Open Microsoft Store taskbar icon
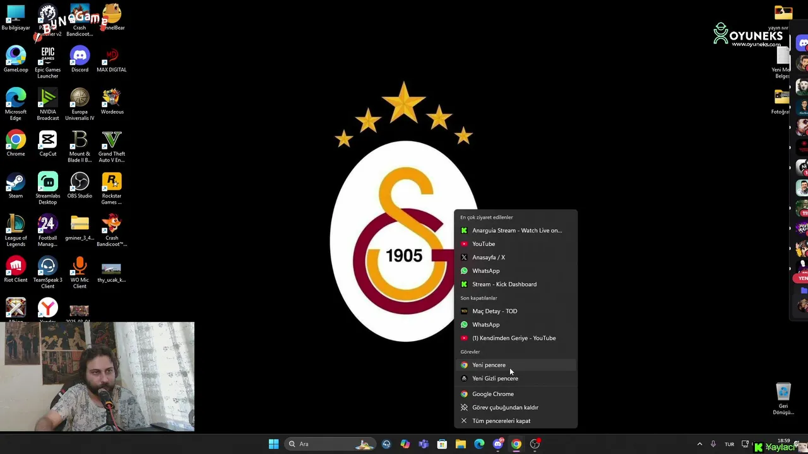Screen dimensions: 808x454 pos(442,444)
